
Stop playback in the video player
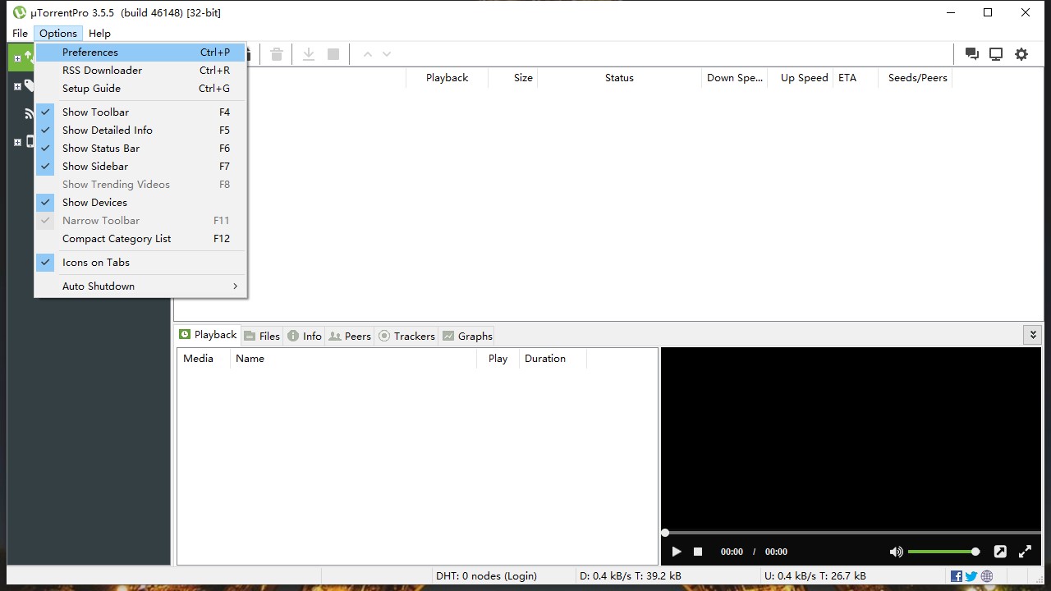(698, 552)
